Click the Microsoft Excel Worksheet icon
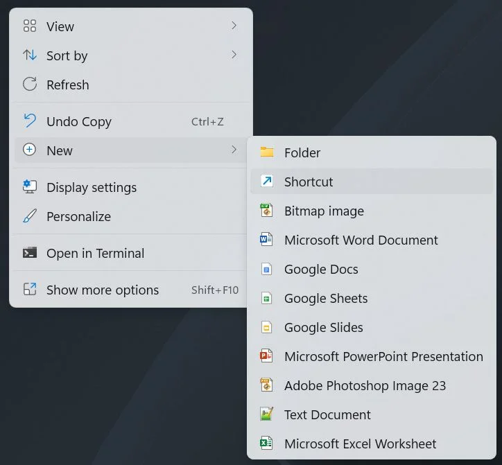The image size is (502, 465). coord(266,444)
